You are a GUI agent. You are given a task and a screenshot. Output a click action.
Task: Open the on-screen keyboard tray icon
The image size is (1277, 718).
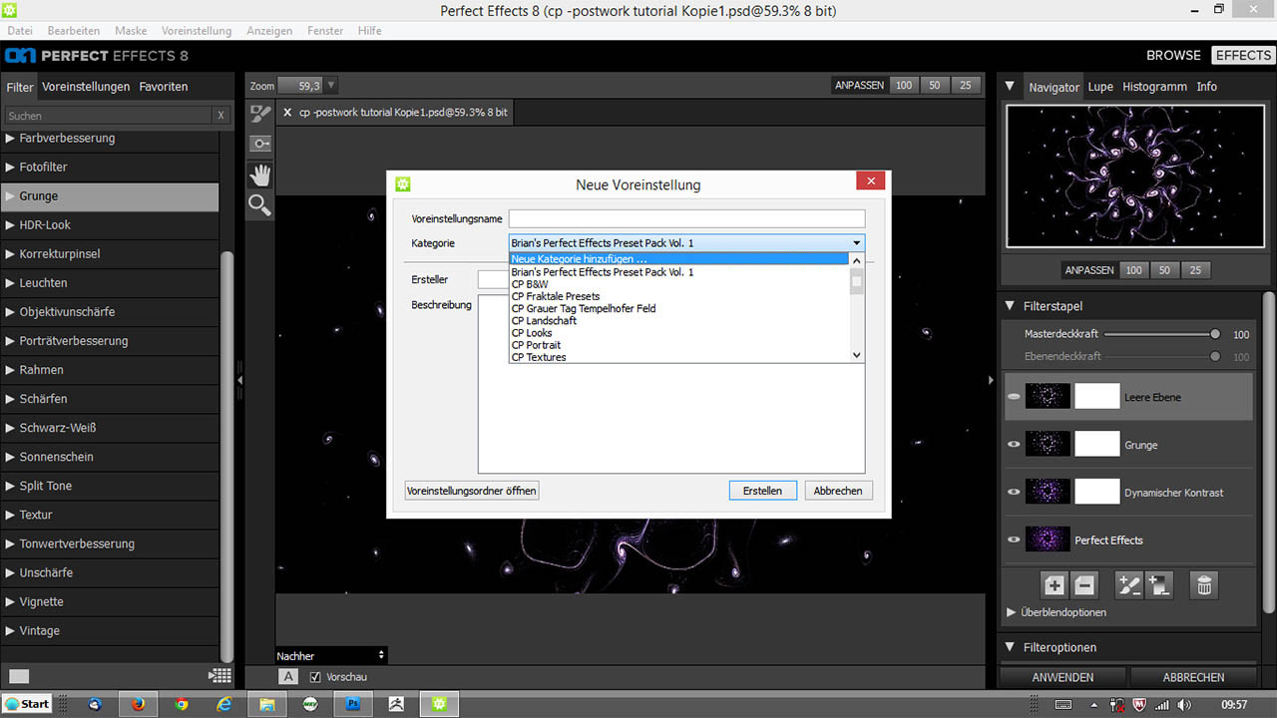[x=1064, y=704]
